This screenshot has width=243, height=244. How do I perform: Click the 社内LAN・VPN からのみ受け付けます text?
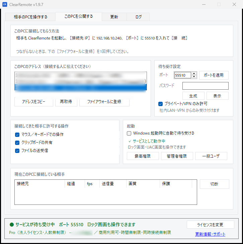189,110
